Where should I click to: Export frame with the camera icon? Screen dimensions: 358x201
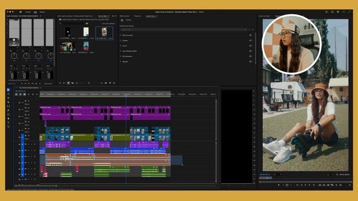tap(328, 185)
